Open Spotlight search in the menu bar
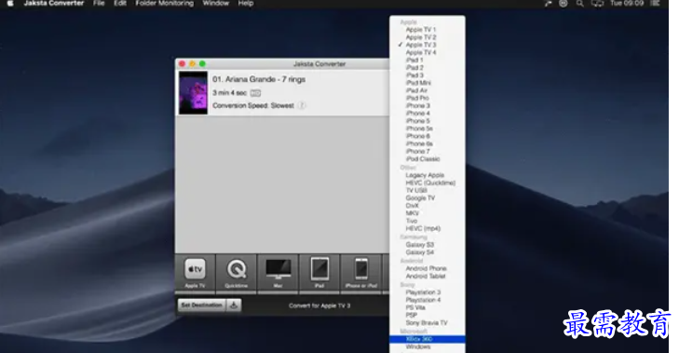 (x=580, y=3)
